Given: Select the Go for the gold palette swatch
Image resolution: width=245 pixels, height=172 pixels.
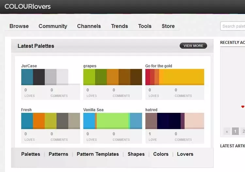Looking at the screenshot, I should point(174,77).
